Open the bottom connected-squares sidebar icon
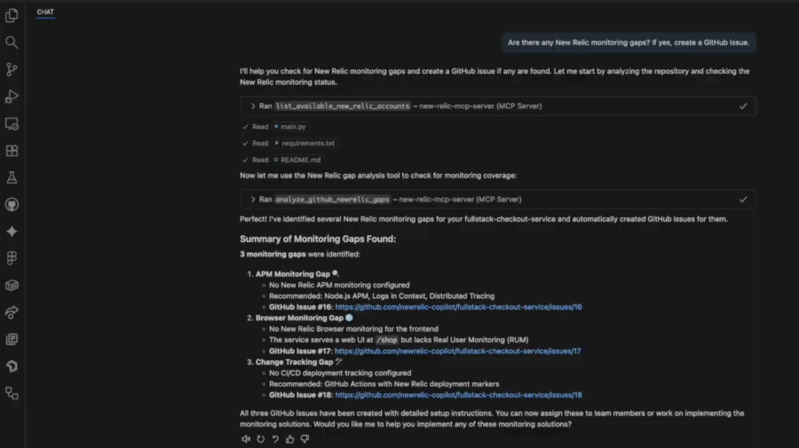 (12, 393)
